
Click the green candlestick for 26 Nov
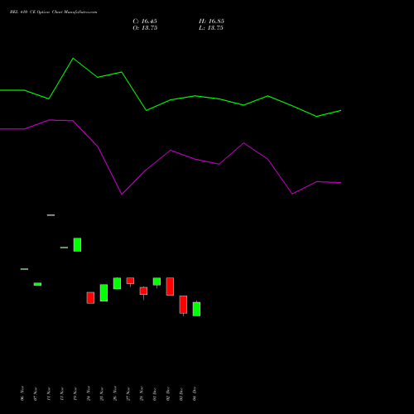click(x=117, y=283)
